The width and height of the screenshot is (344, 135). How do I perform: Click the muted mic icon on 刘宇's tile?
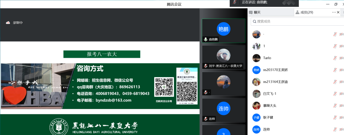click(206, 66)
